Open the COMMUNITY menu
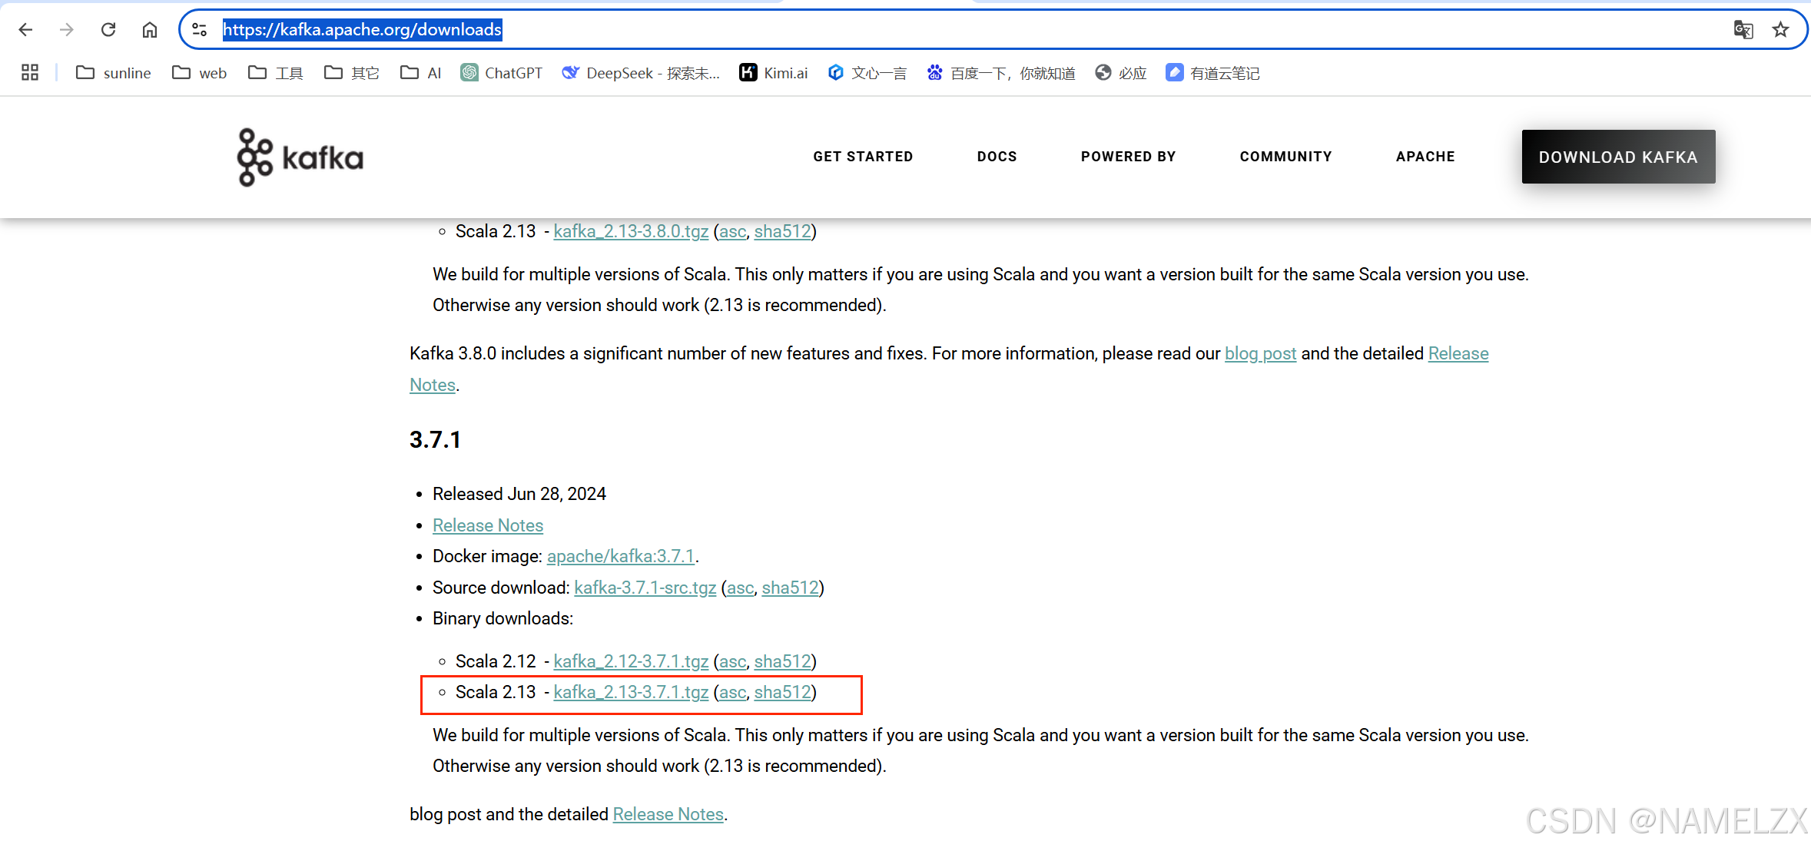The image size is (1811, 851). click(x=1285, y=157)
